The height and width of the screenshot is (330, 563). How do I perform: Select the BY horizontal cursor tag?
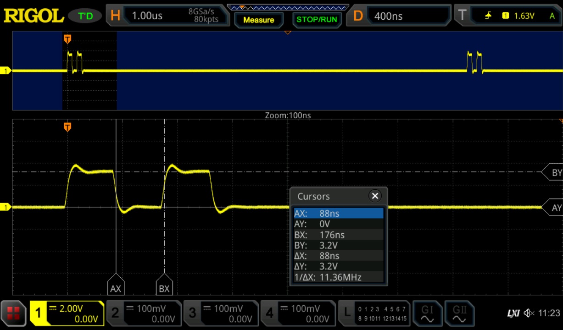point(552,173)
